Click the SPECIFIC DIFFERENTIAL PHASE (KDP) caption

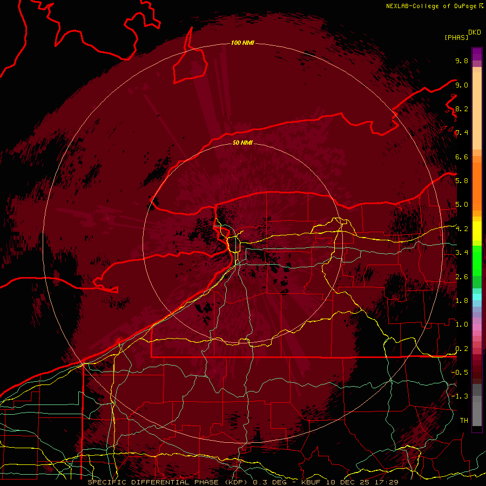(x=168, y=482)
